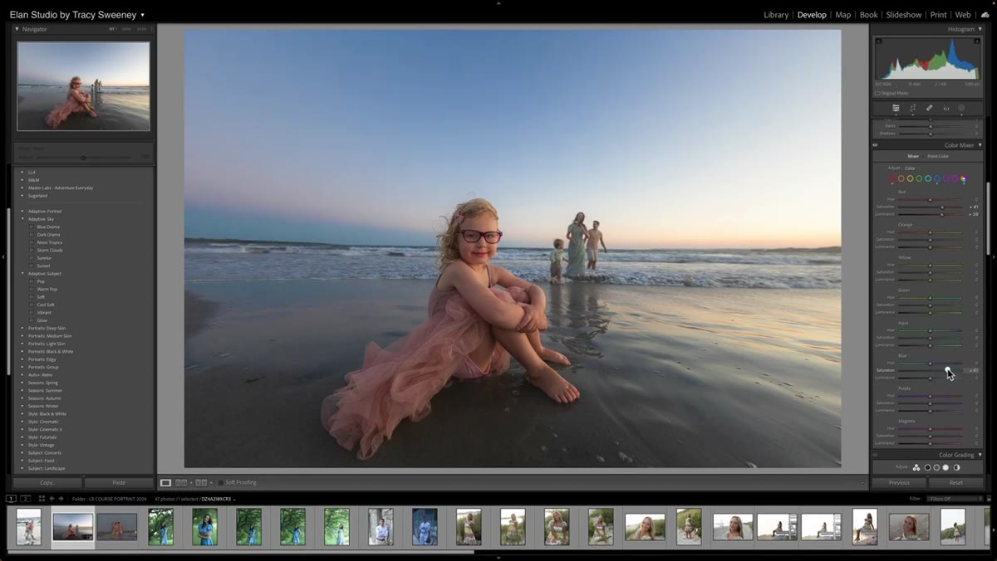
Task: Select second window display button 2
Action: pos(26,499)
